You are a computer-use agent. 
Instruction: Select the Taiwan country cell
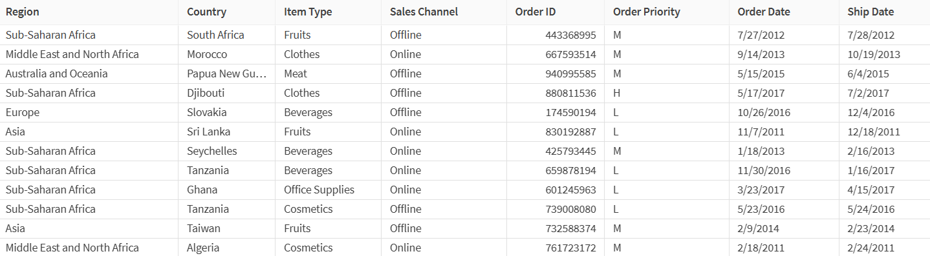(226, 228)
